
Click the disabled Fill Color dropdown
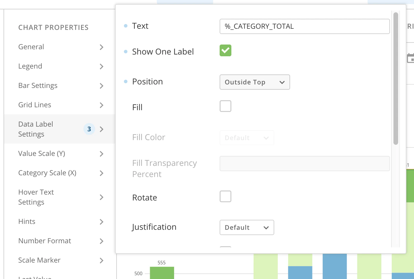pos(247,138)
